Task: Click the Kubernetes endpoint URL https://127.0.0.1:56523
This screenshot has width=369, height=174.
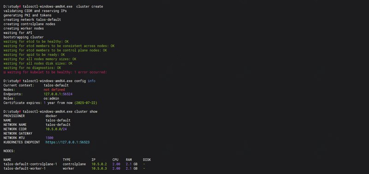Action: [67, 142]
